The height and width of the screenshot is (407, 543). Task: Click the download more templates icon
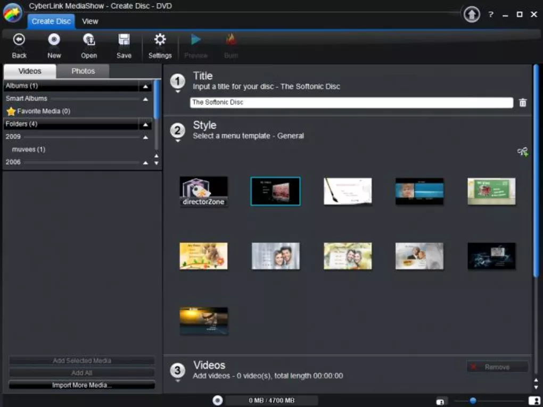(523, 152)
